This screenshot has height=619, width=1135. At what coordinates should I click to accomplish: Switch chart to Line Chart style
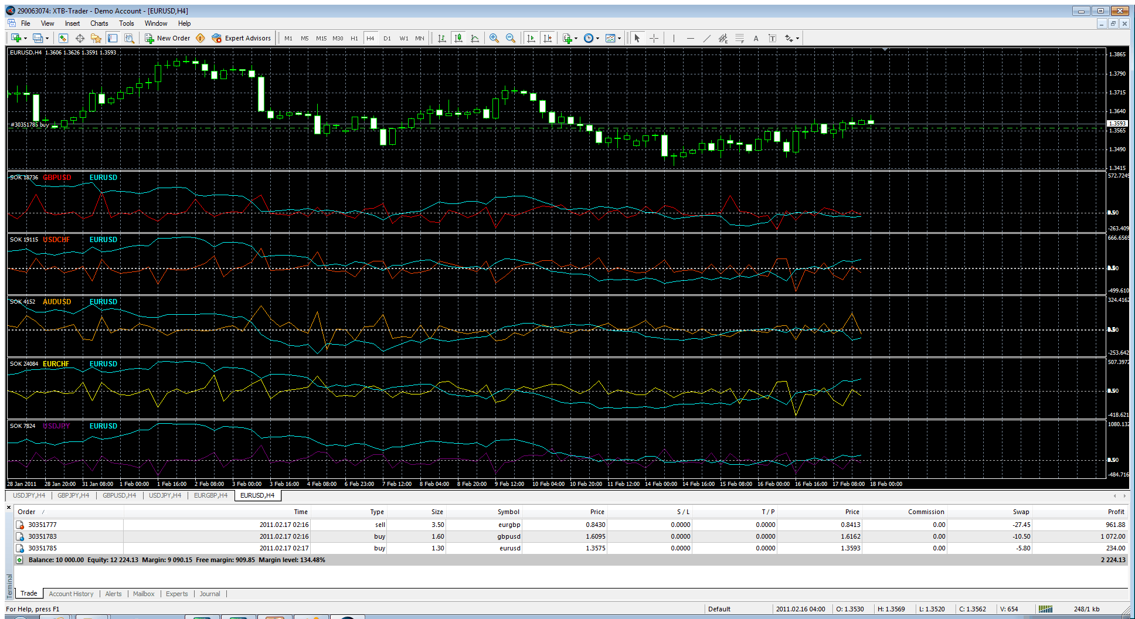[x=475, y=38]
